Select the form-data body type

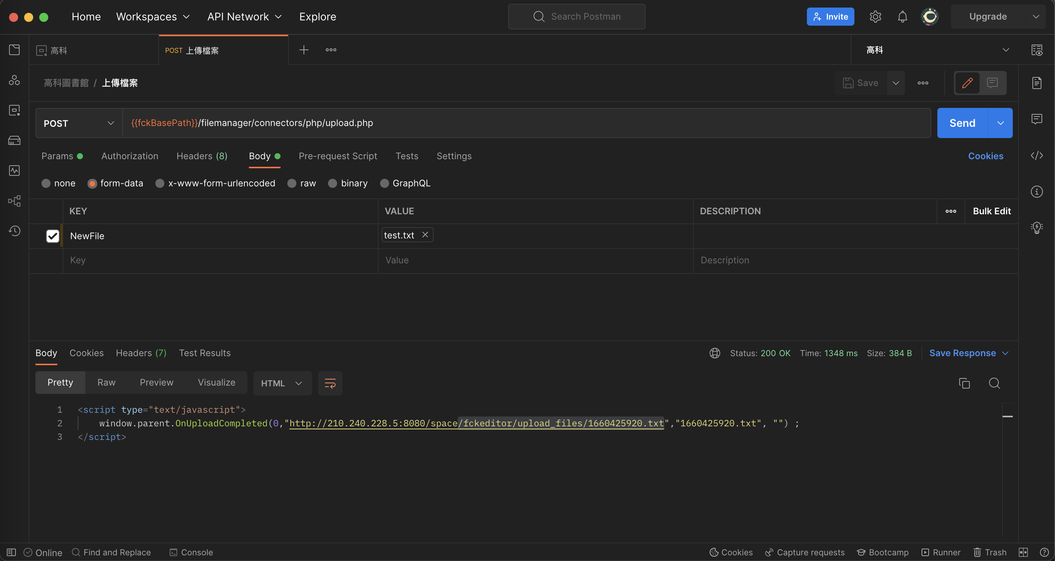click(x=92, y=183)
